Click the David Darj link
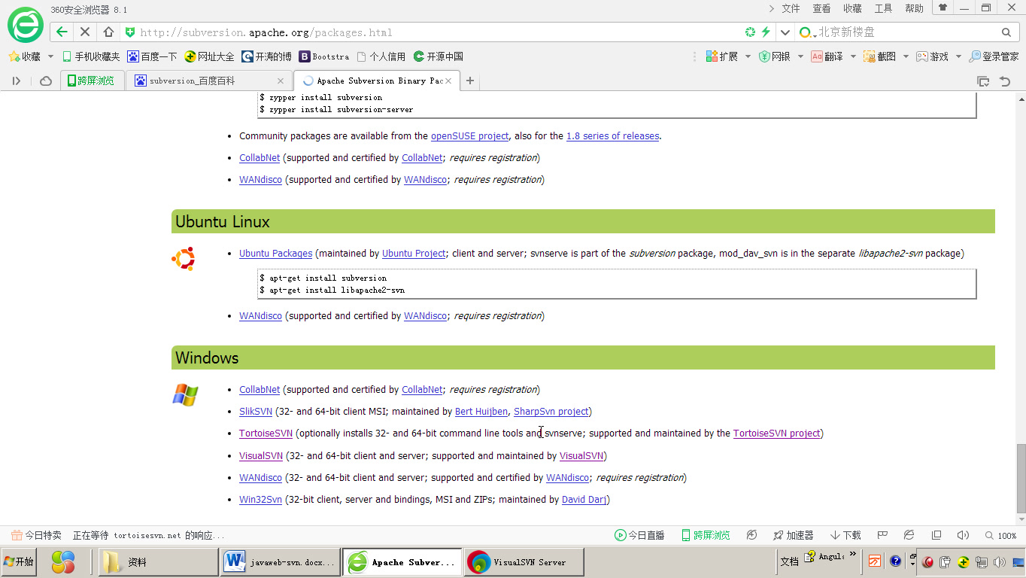Screen dimensions: 1026x578 (584, 500)
